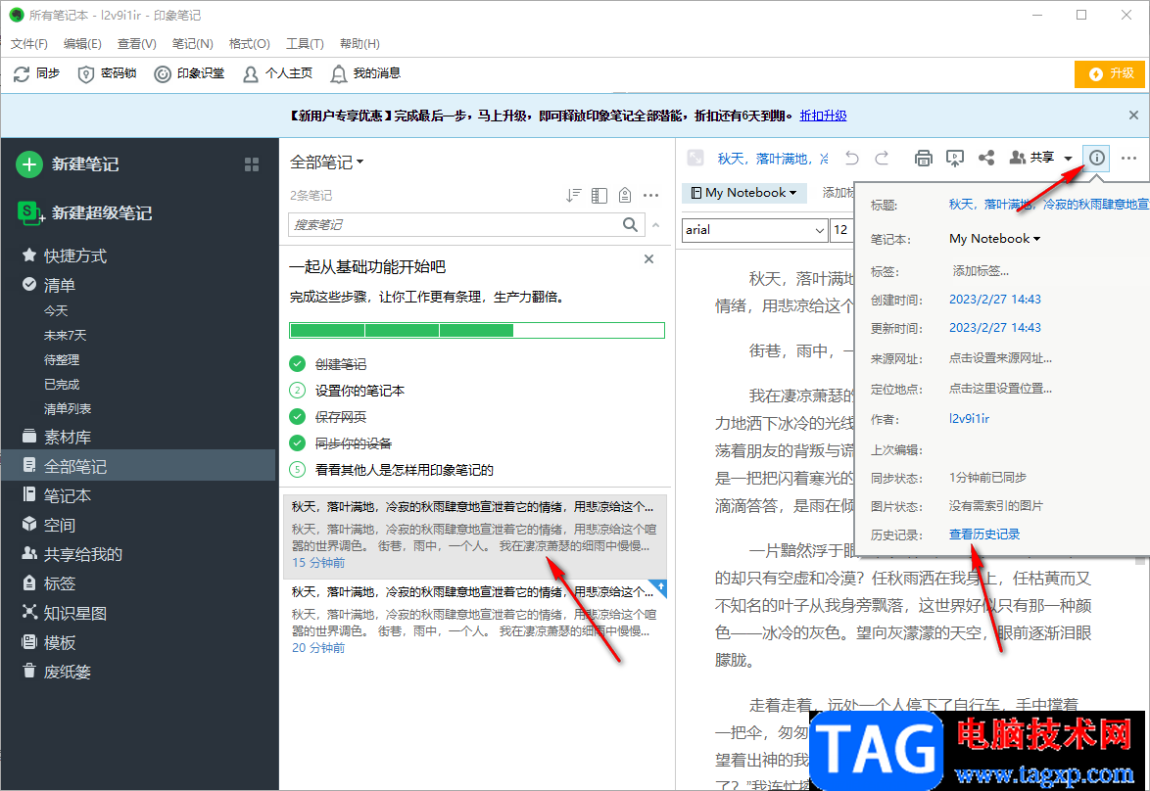1150x791 pixels.
Task: Open the Password Lock tool
Action: 107,73
